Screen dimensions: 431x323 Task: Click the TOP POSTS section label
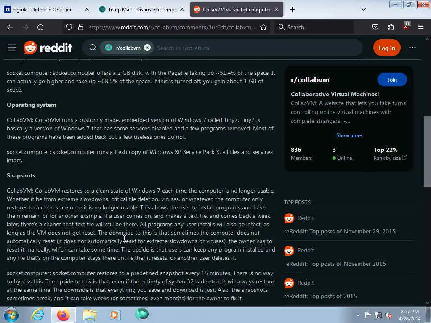[x=297, y=202]
